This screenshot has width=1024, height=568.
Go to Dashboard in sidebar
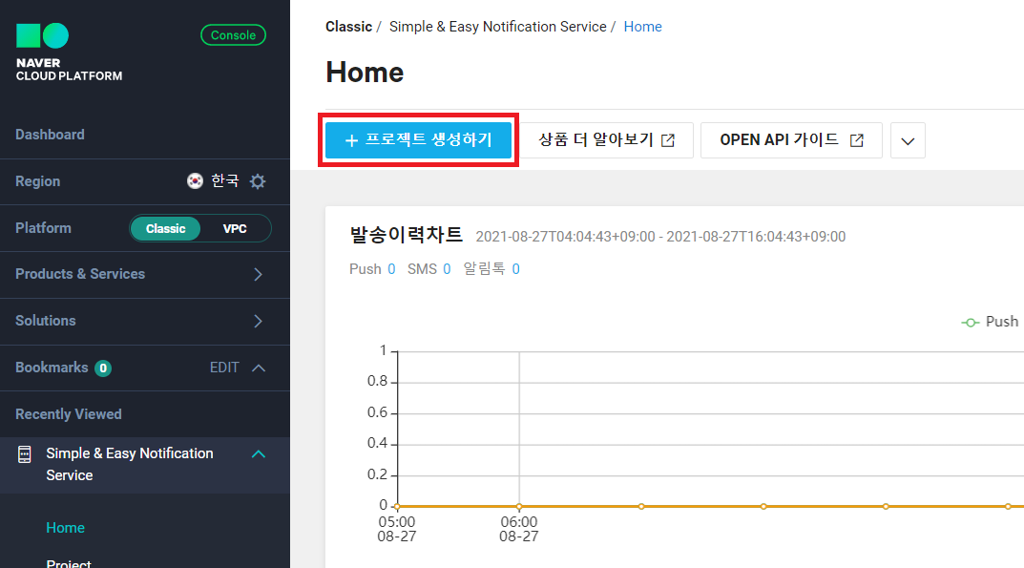pos(50,135)
